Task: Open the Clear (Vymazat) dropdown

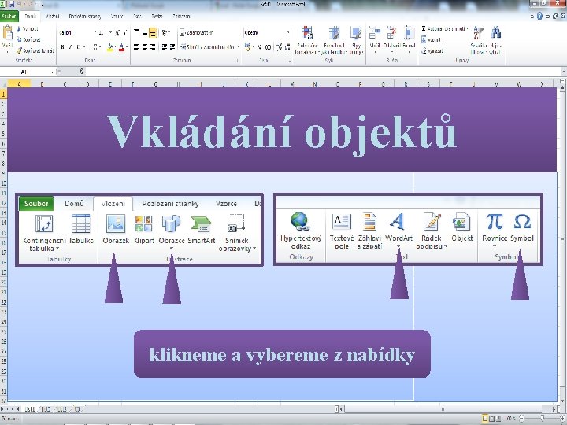Action: pos(434,51)
